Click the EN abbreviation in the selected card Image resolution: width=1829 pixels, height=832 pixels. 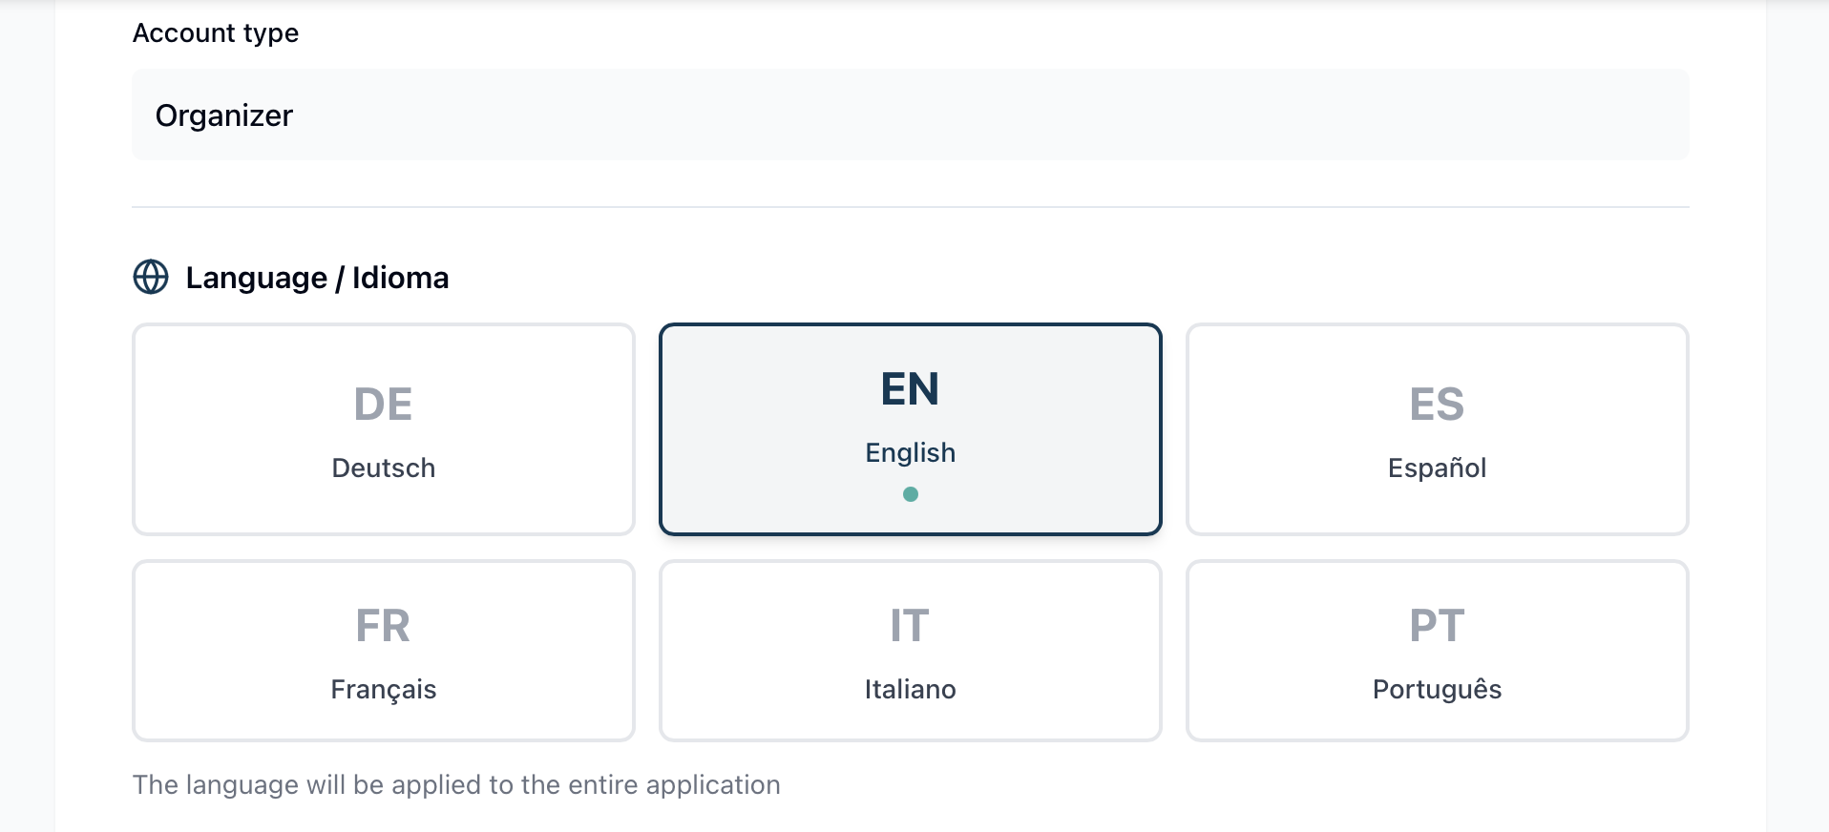point(910,387)
